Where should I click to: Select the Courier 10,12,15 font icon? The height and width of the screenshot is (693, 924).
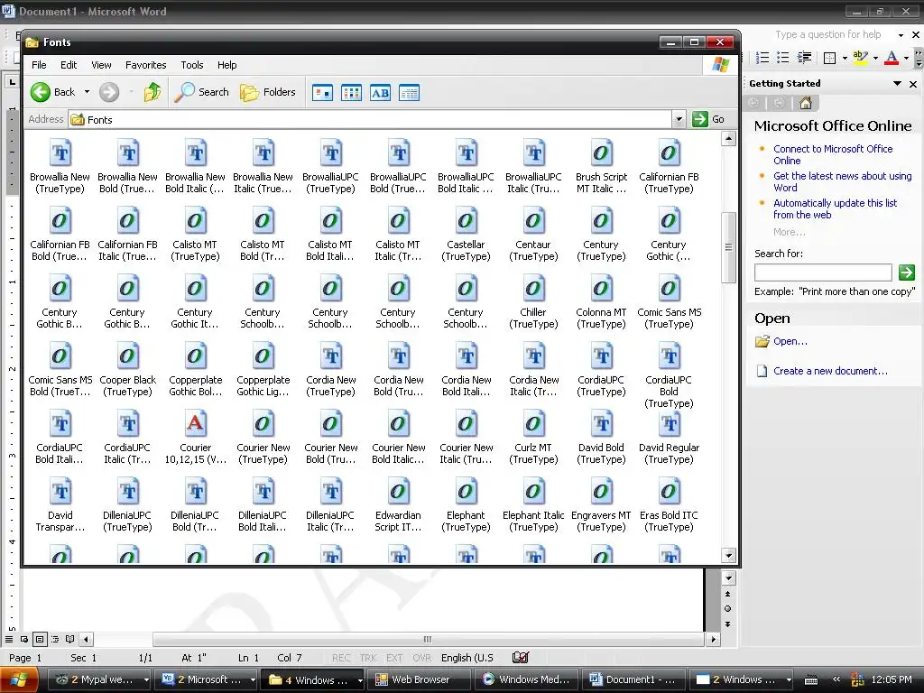195,424
